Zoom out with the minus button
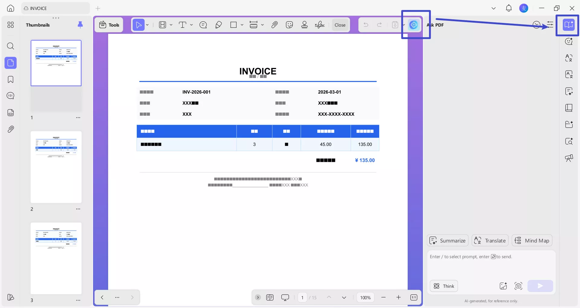 pyautogui.click(x=383, y=297)
